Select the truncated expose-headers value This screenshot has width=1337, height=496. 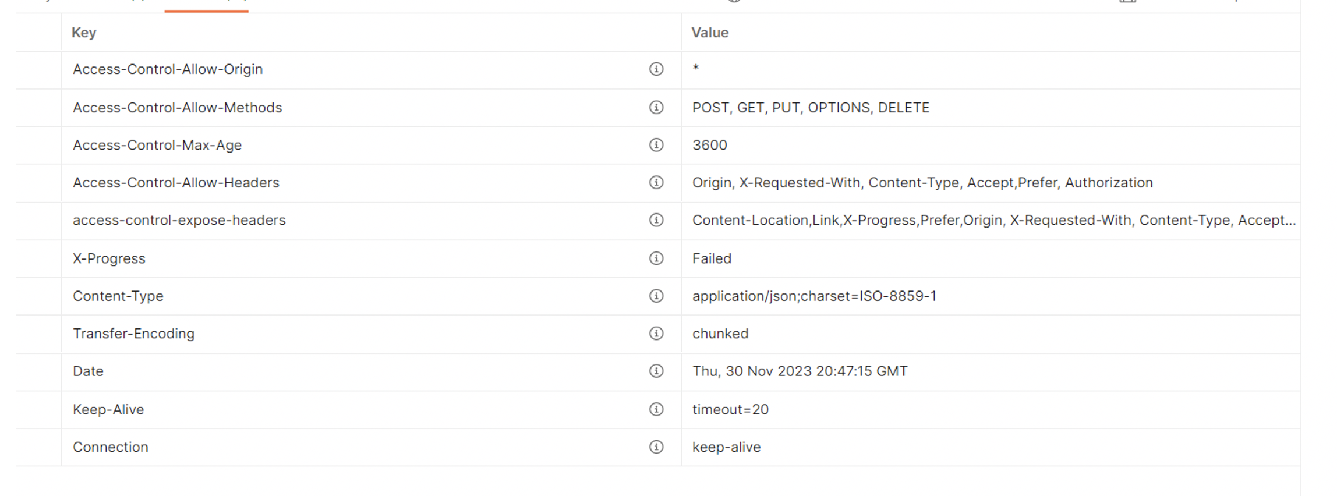pos(994,221)
